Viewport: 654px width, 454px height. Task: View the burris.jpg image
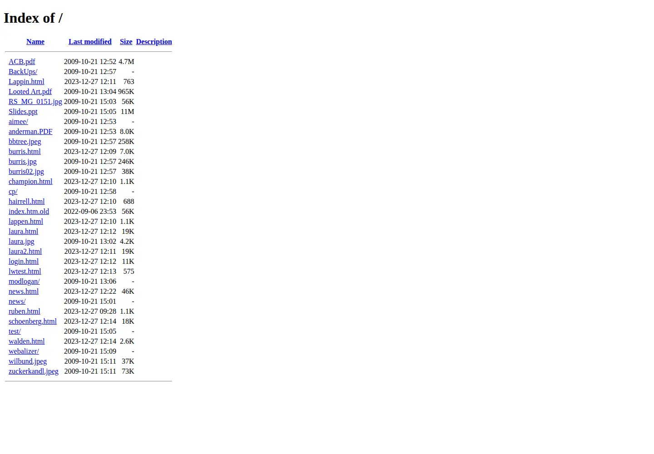(23, 162)
